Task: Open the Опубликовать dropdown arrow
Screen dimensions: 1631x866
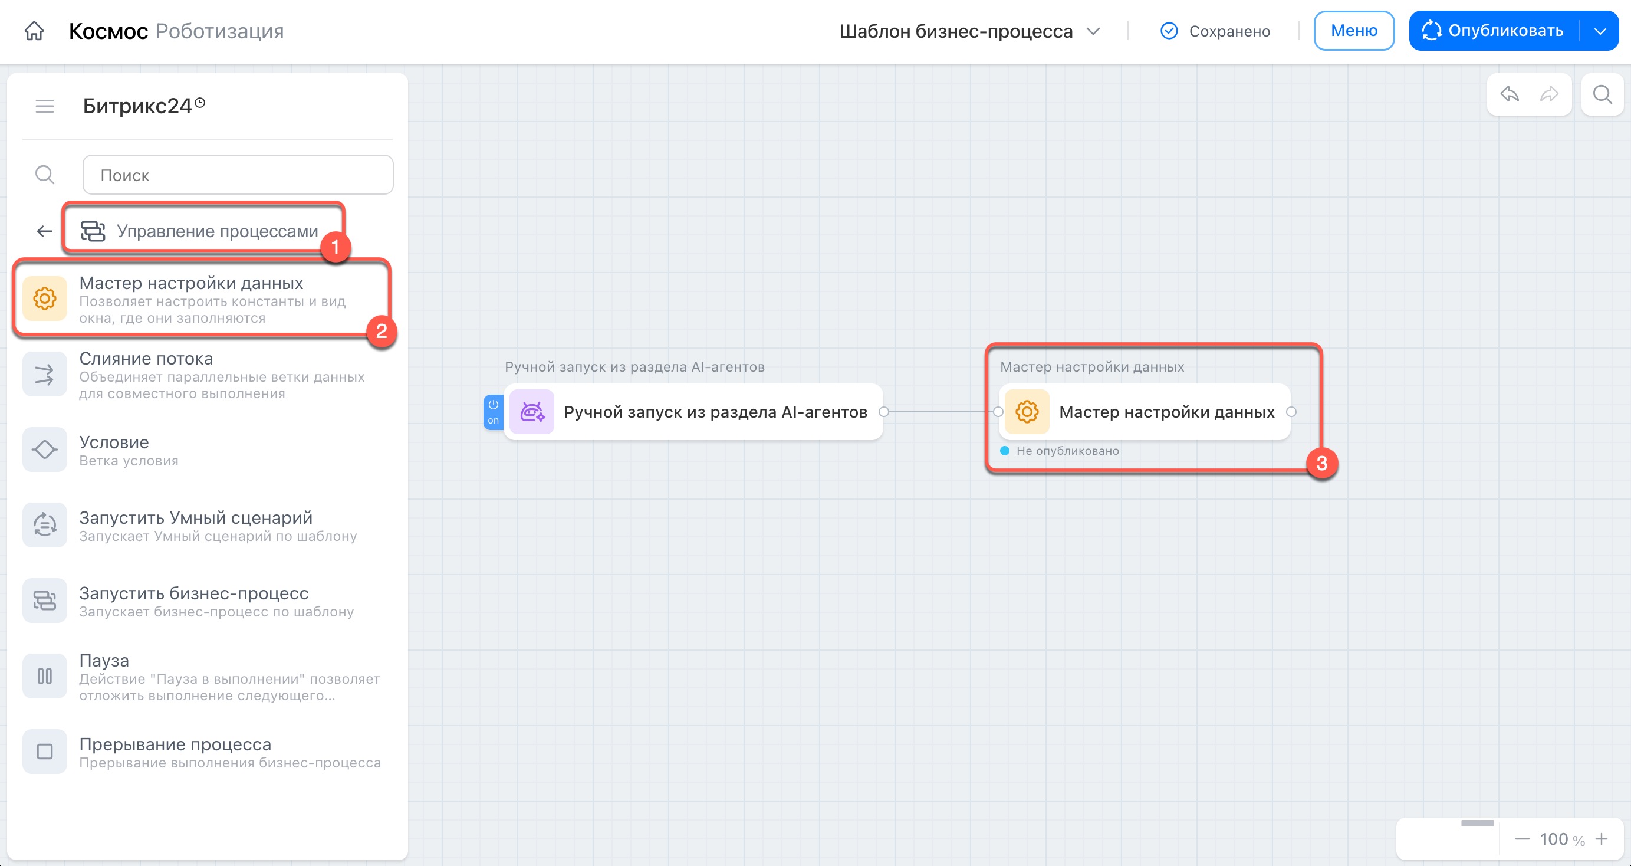Action: (1600, 31)
